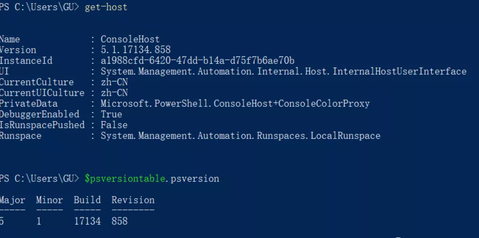Click the Minor column header
This screenshot has height=238, width=479.
coord(49,200)
